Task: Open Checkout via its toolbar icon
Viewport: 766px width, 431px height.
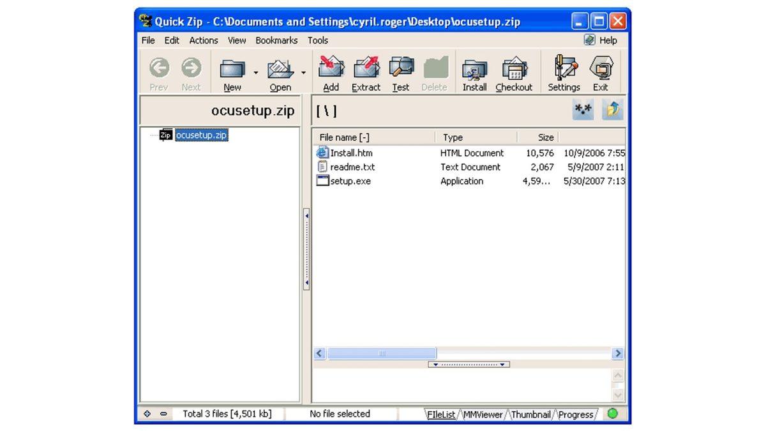Action: tap(514, 70)
